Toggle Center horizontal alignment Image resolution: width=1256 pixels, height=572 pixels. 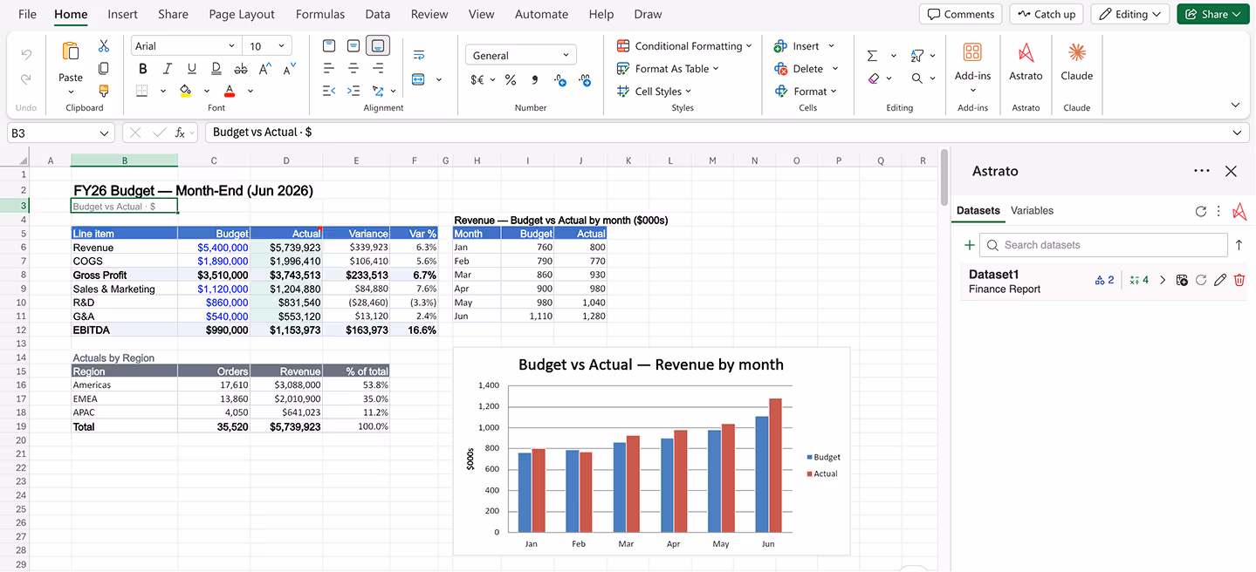353,68
